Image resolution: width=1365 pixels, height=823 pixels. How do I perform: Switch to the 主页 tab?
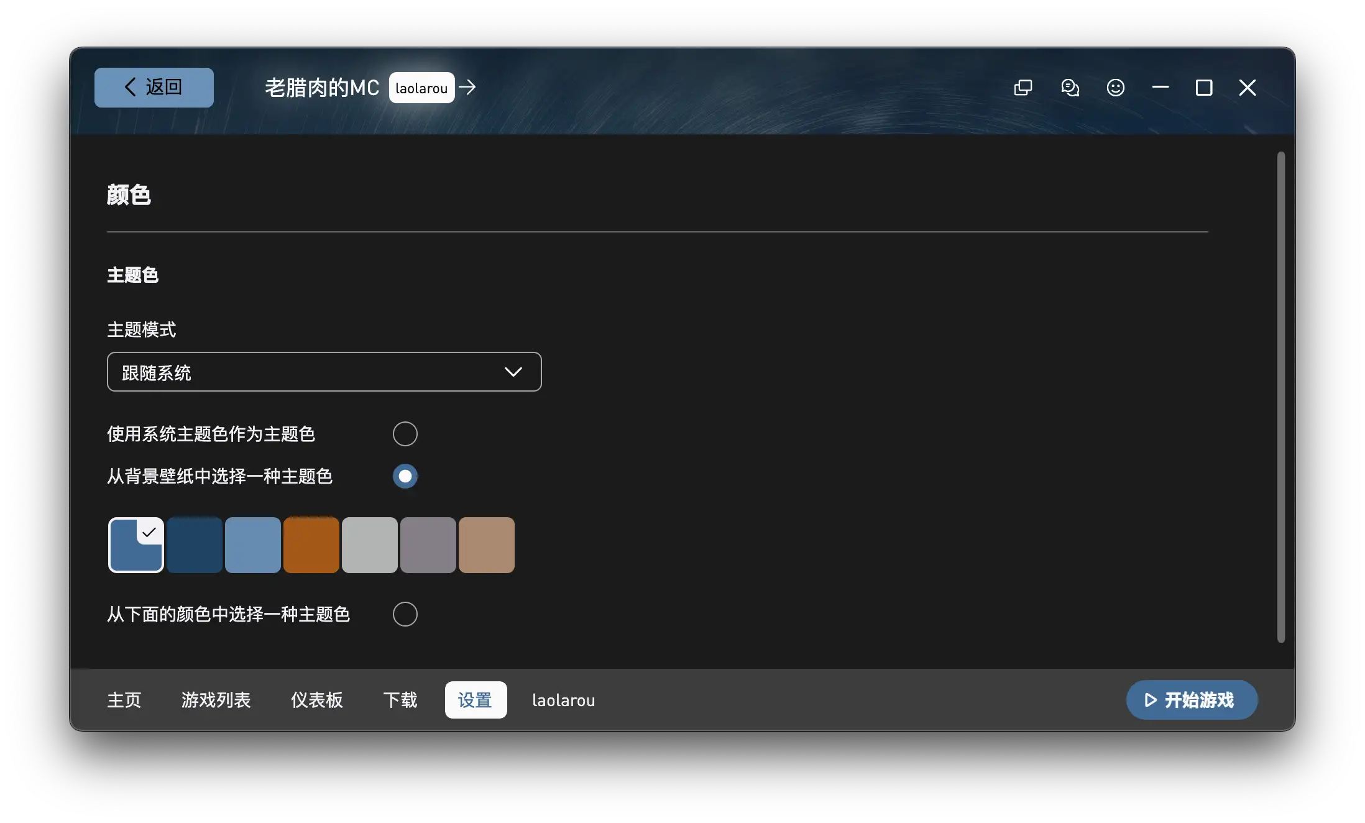(x=124, y=700)
